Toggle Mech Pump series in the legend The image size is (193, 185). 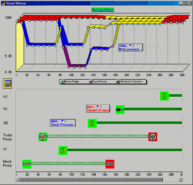70,82
